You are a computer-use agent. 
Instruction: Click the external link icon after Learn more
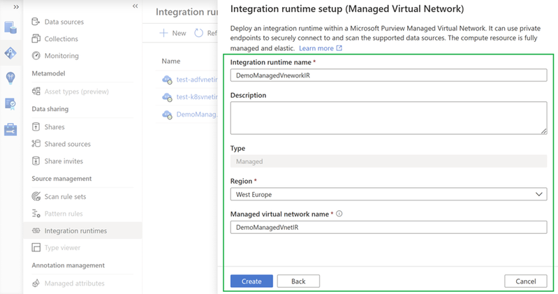click(x=339, y=48)
